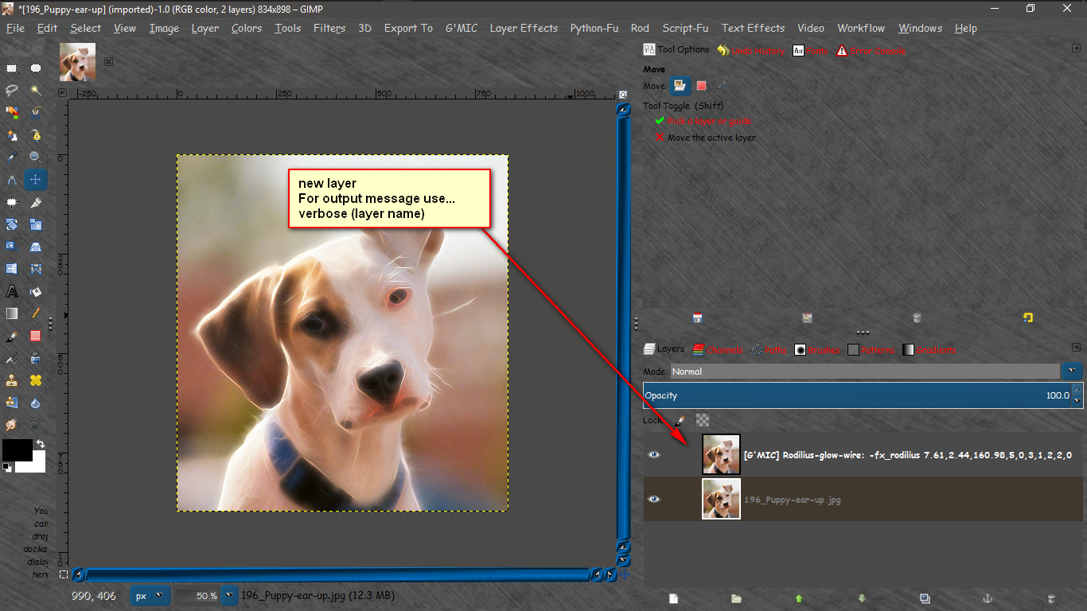Select the Bucket Fill tool

[35, 292]
